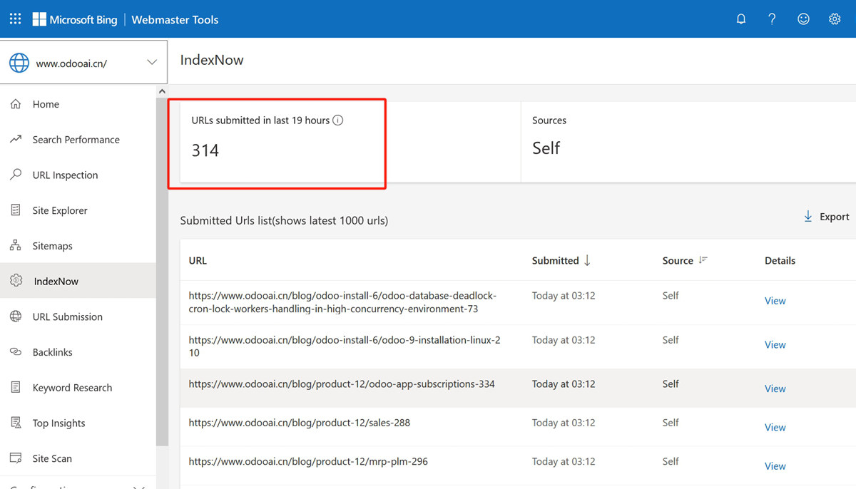856x489 pixels.
Task: Click the sales-288 URL text
Action: click(x=300, y=423)
